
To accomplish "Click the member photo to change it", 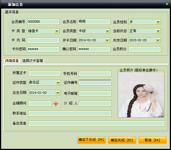I will [x=141, y=95].
